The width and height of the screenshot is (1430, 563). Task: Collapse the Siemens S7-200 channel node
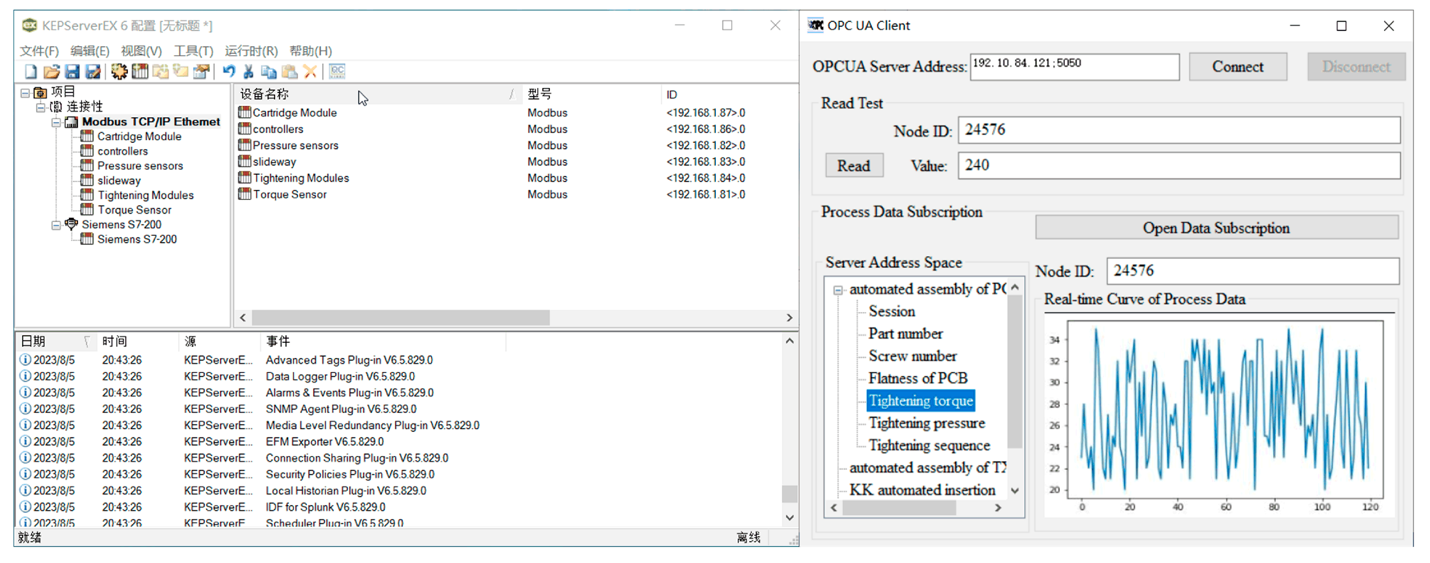click(56, 225)
